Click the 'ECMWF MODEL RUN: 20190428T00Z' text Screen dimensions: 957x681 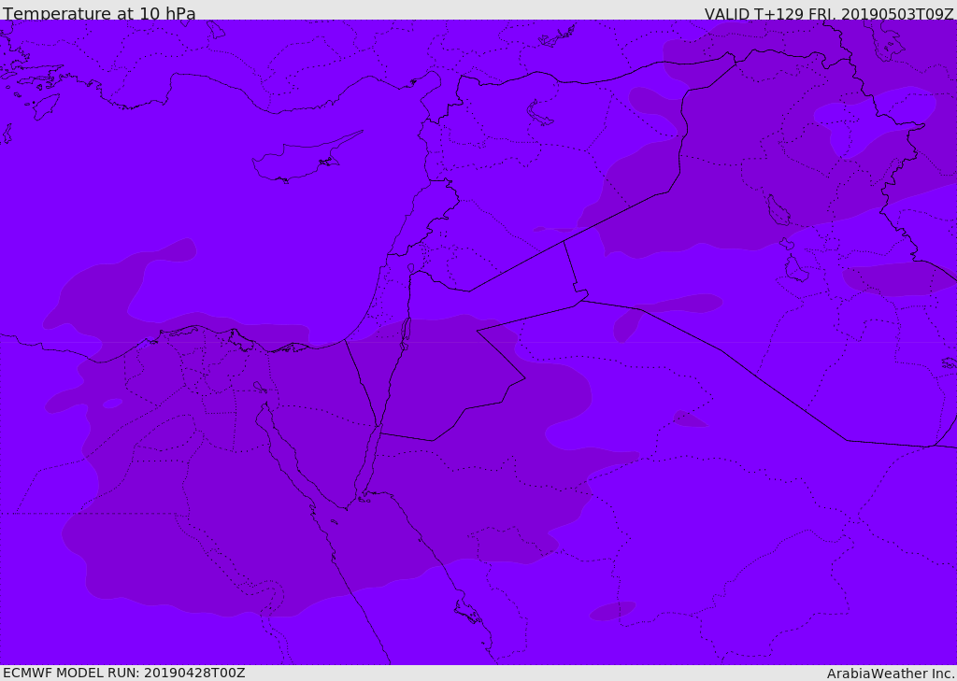point(124,673)
